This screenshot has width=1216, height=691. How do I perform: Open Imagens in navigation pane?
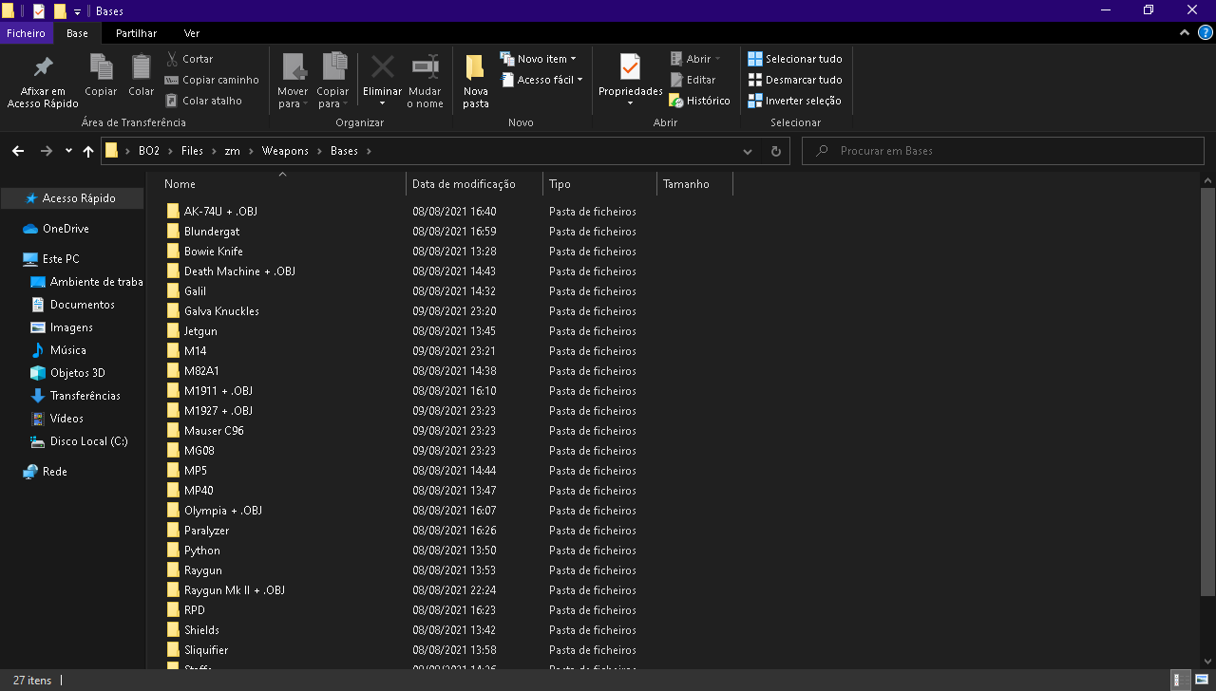[73, 327]
